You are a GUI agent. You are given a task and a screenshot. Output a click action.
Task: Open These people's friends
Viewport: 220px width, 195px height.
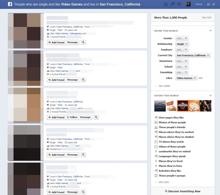point(172,127)
